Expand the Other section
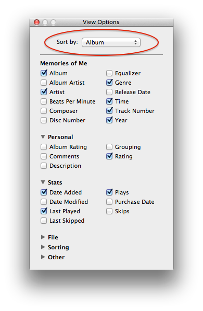The image size is (203, 311). click(x=43, y=257)
